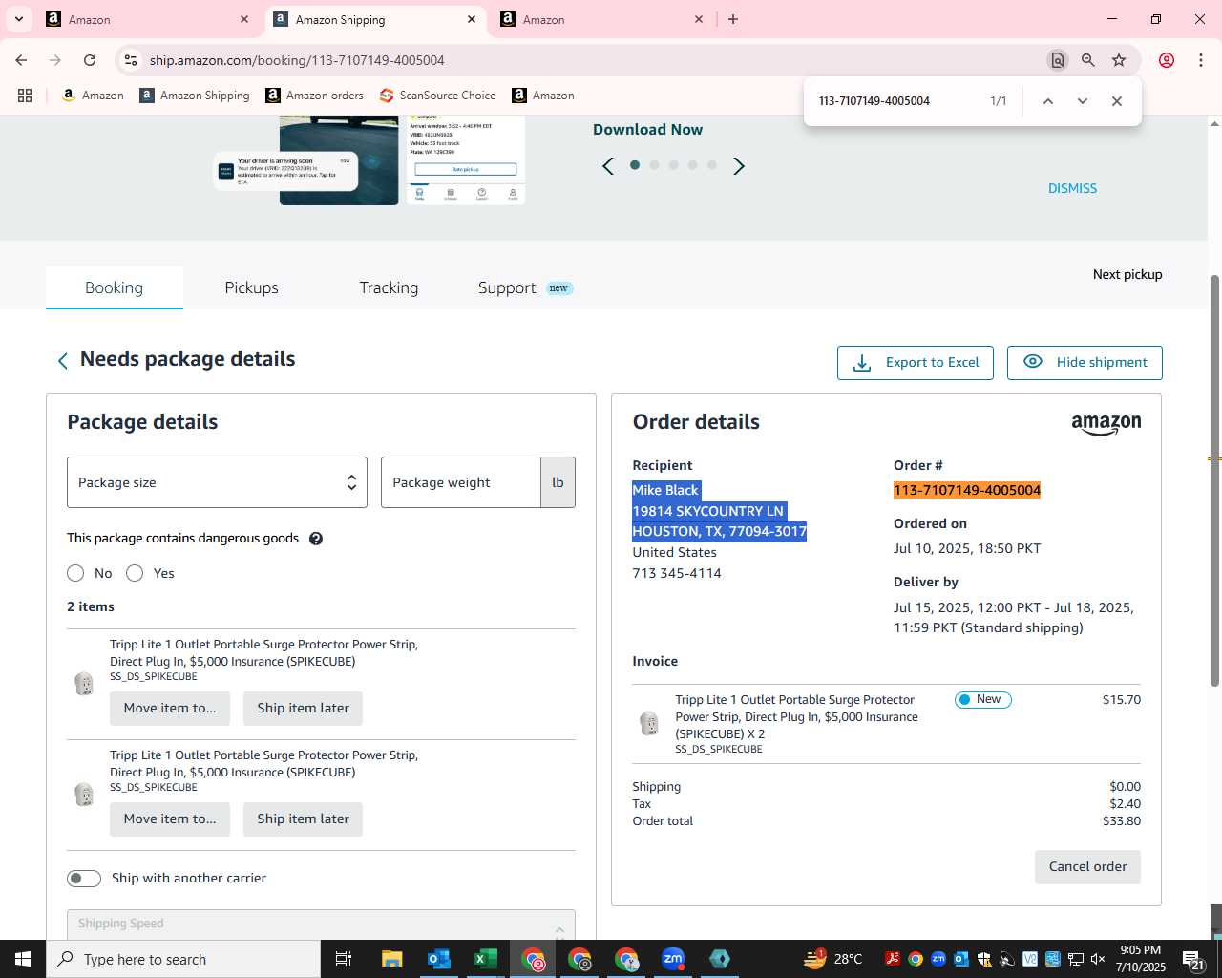The width and height of the screenshot is (1222, 978).
Task: Click Cancel order button
Action: pos(1087,867)
